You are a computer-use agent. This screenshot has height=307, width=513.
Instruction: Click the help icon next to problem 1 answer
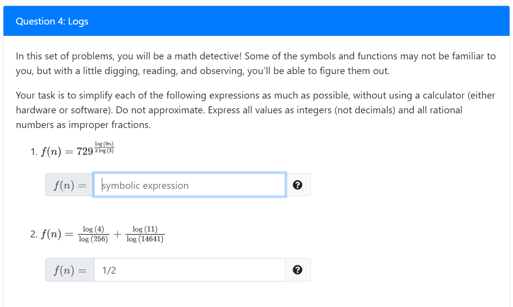[298, 184]
